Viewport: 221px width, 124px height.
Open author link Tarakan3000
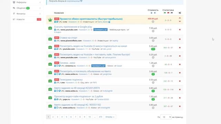tap(103, 99)
